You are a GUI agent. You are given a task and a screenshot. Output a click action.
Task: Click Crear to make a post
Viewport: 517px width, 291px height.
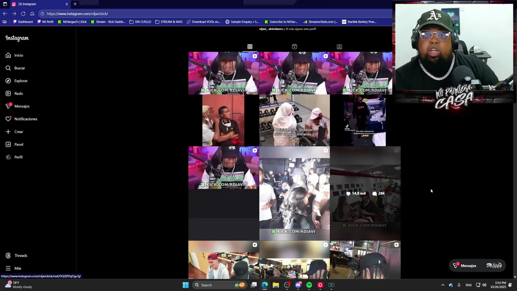15,132
